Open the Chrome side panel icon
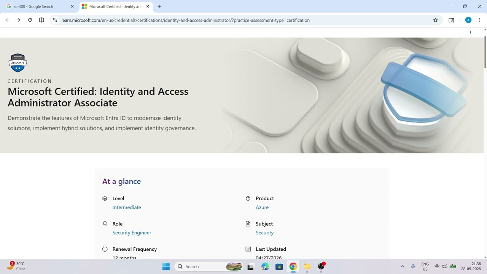Screen dimensions: 487x274 pyautogui.click(x=41, y=20)
